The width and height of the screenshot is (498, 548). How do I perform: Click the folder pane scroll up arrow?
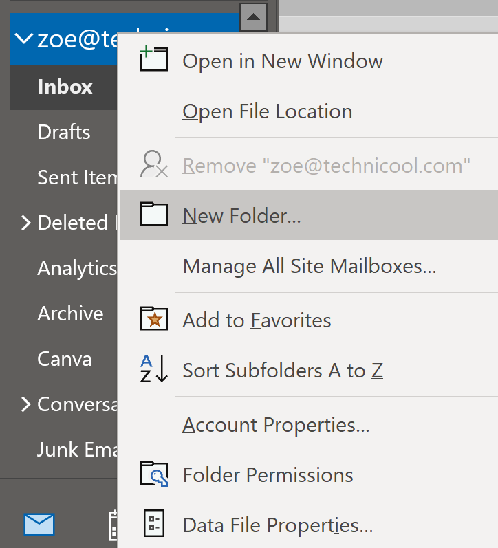(x=255, y=16)
